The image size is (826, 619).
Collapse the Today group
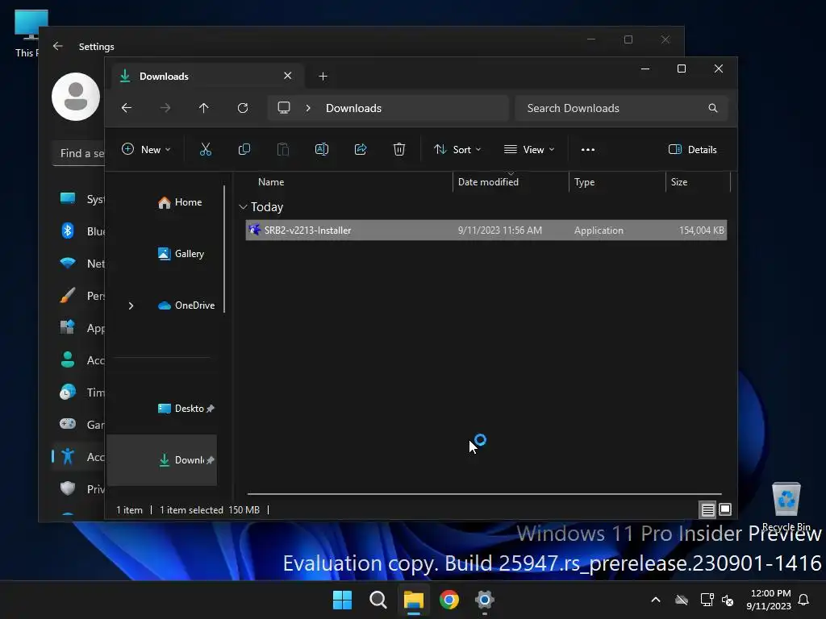(243, 207)
